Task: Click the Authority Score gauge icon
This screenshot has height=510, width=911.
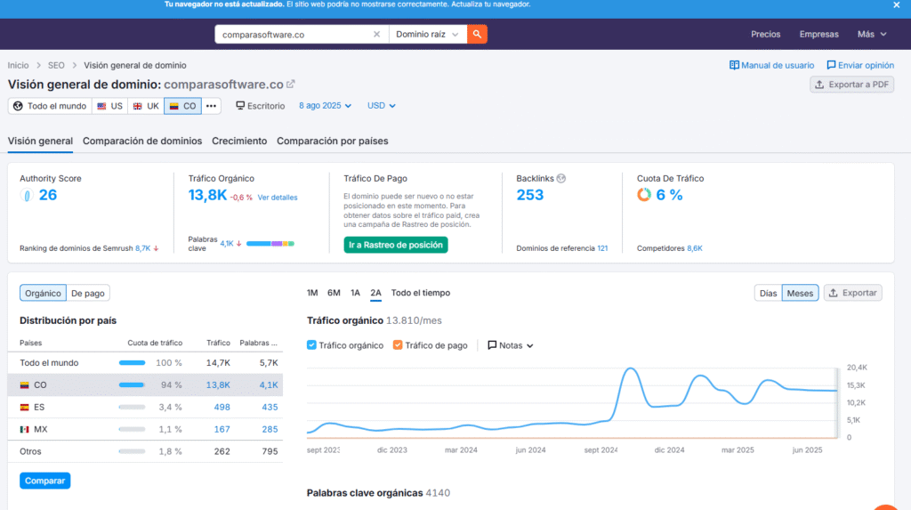Action: (x=26, y=196)
